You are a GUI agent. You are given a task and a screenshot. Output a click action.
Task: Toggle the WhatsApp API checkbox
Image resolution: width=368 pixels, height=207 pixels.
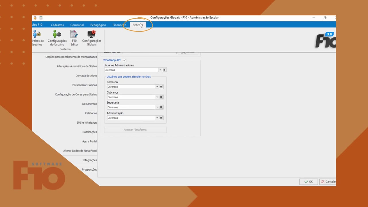click(124, 60)
